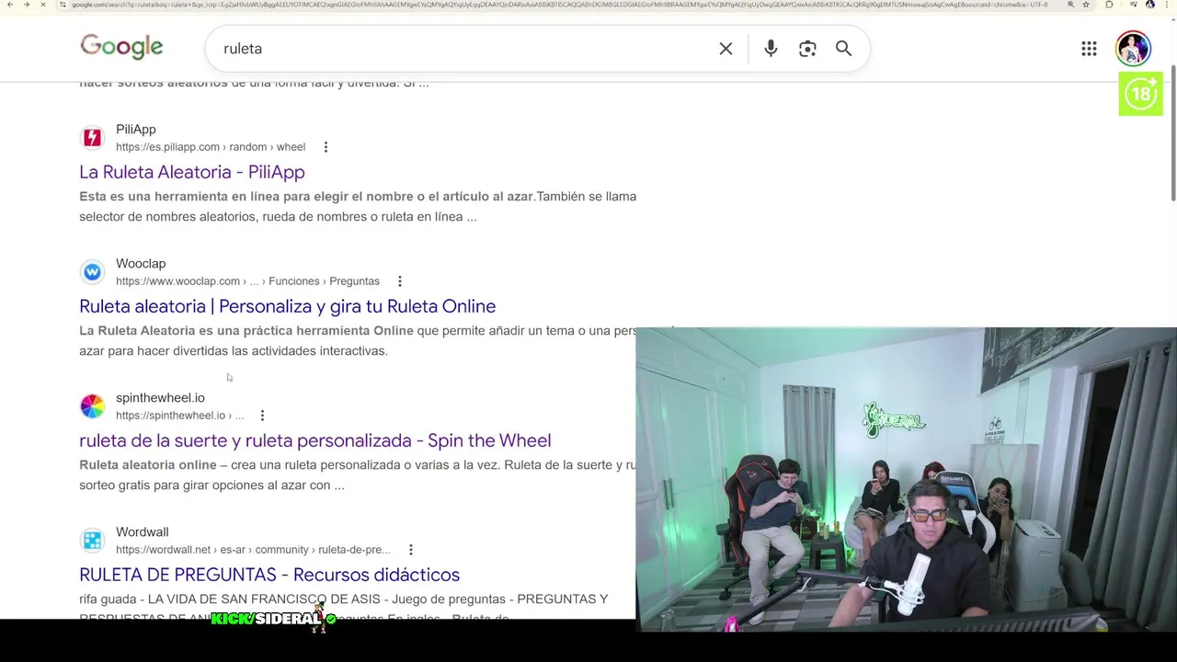Image resolution: width=1177 pixels, height=662 pixels.
Task: Open the browser extensions puzzle icon
Action: [1109, 5]
